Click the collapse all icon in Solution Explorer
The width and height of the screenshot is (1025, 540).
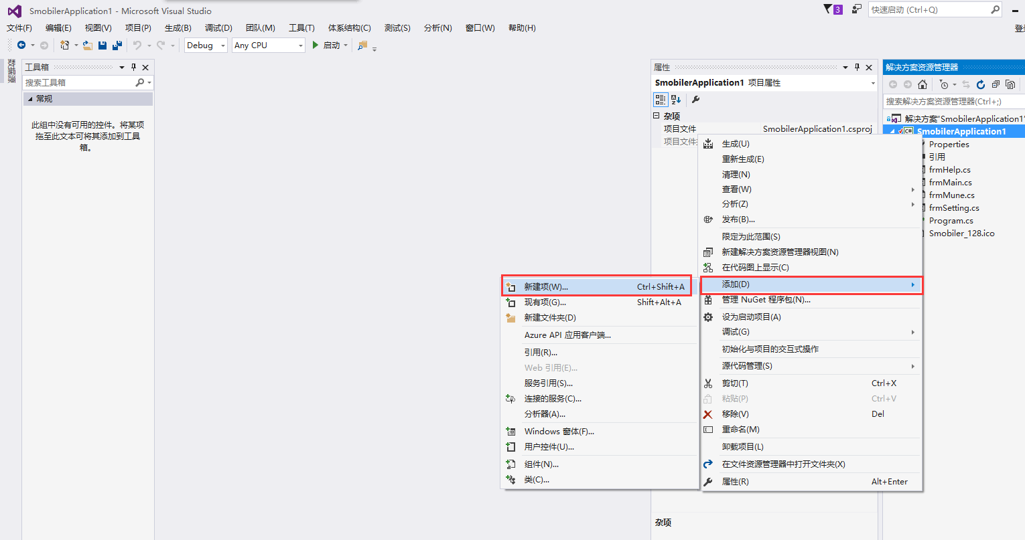point(996,84)
